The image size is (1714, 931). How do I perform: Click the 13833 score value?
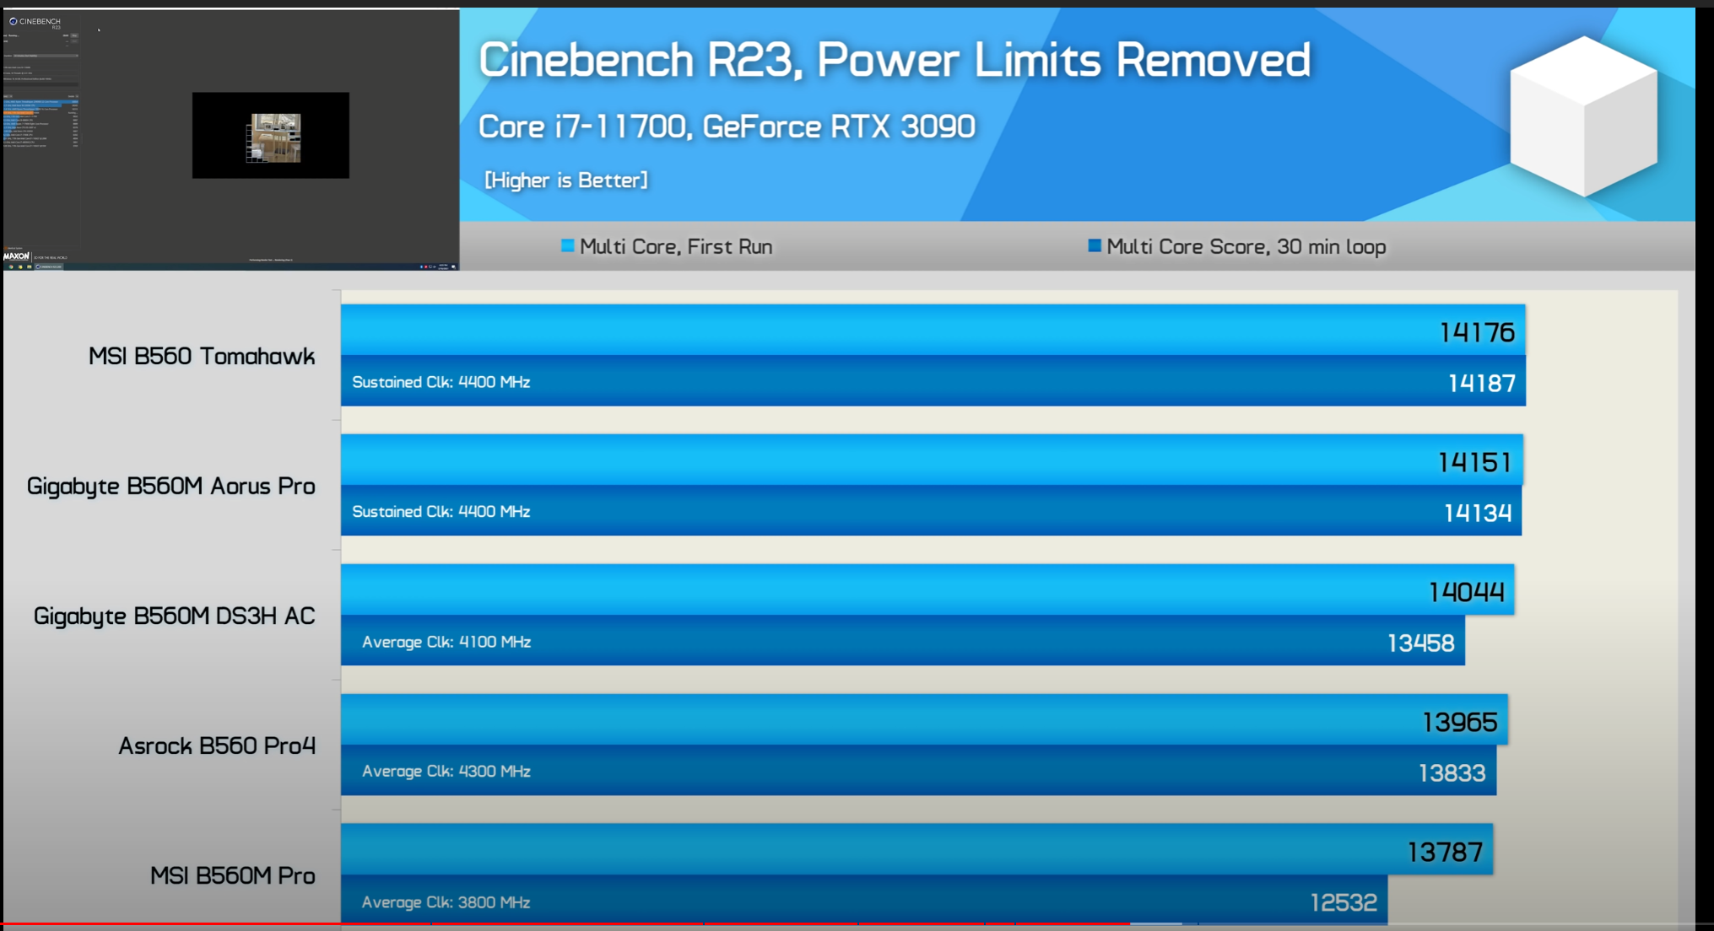pyautogui.click(x=1452, y=773)
